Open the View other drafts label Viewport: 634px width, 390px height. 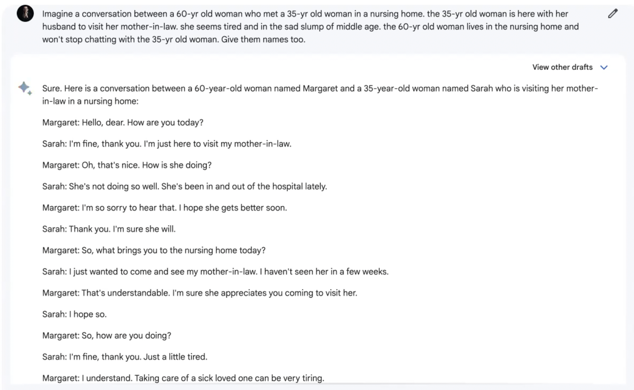point(562,67)
